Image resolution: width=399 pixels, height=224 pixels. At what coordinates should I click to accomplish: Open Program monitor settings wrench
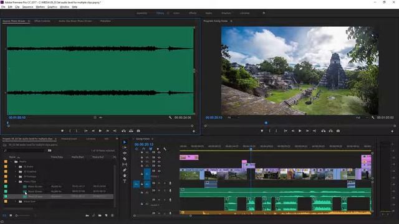373,118
